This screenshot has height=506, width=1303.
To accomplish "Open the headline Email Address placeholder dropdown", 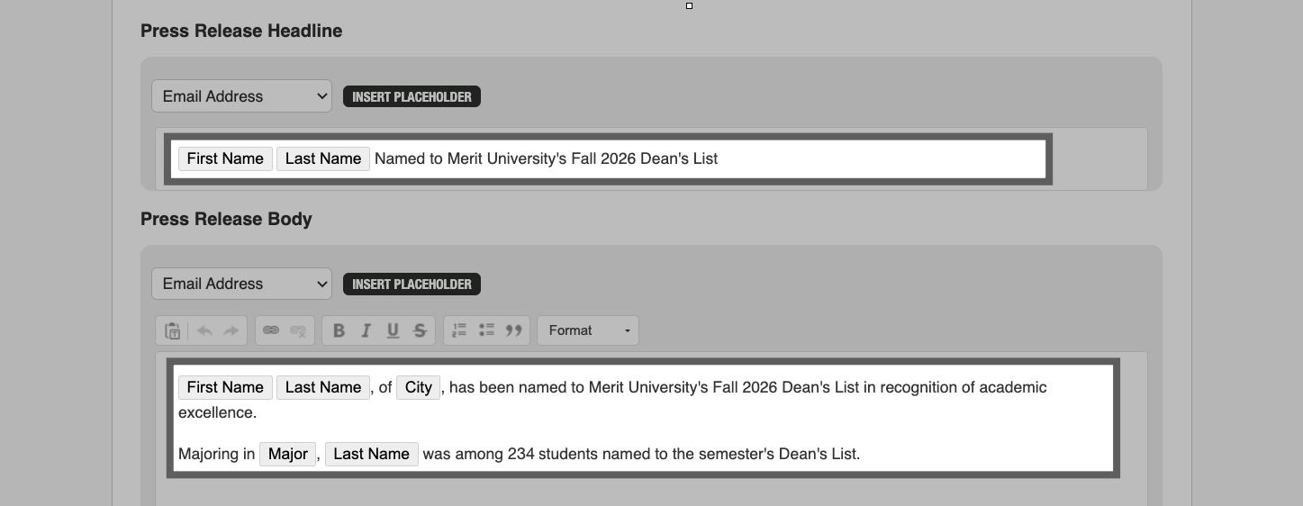I will (241, 96).
